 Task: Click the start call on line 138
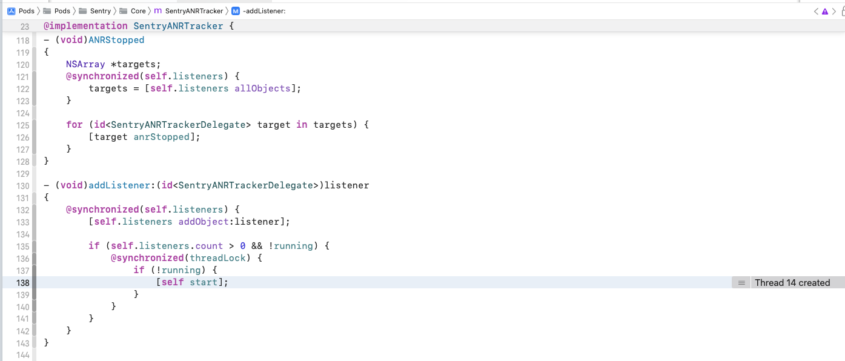(204, 282)
